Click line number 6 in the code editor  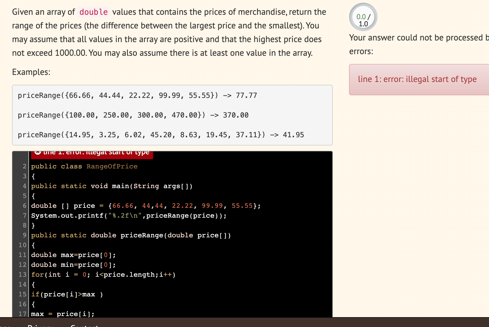(24, 206)
